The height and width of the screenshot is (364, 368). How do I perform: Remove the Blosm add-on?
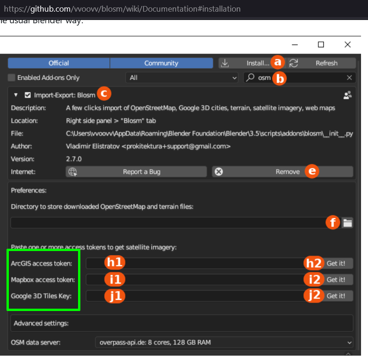click(283, 172)
